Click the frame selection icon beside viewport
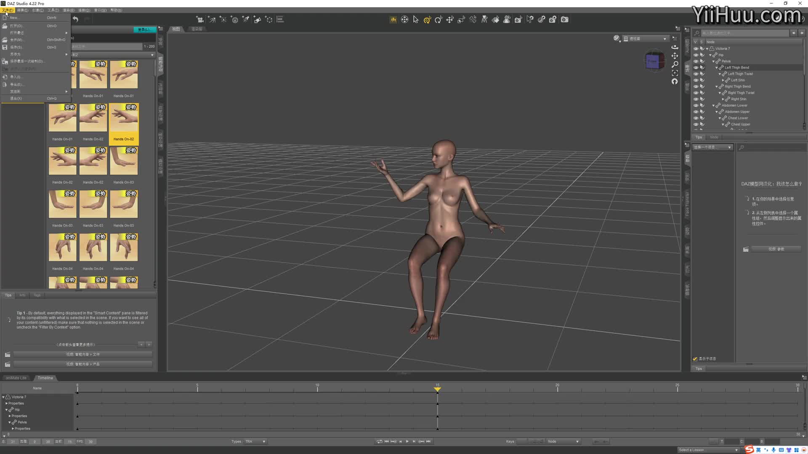 (675, 73)
